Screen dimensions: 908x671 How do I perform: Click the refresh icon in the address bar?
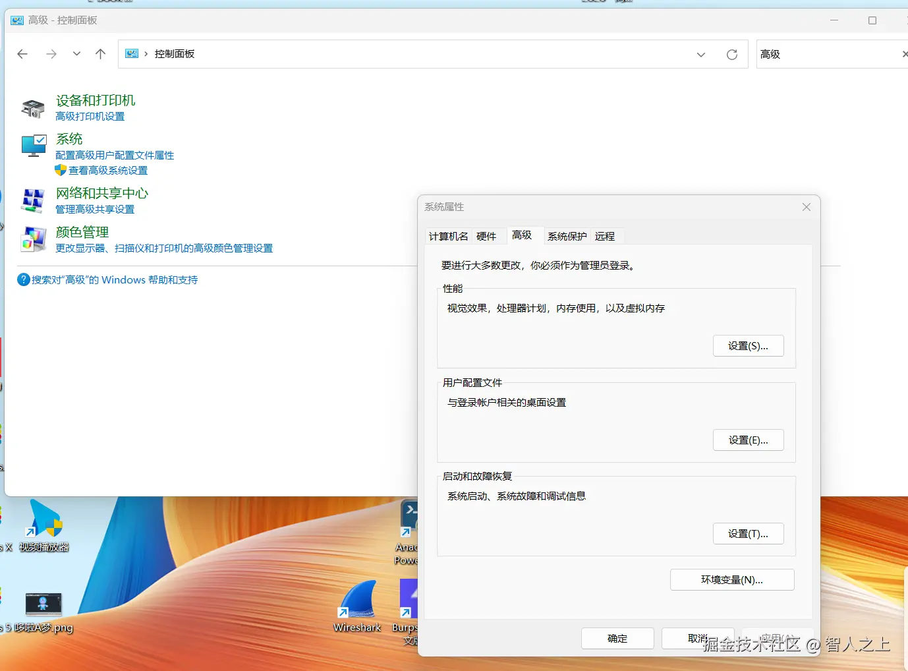tap(732, 54)
